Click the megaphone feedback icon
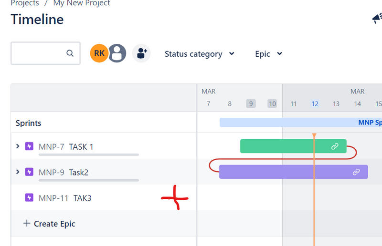Screen dimensions: 382x246 [377, 19]
